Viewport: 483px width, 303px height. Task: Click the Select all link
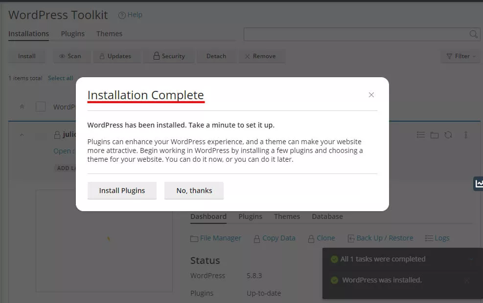[60, 78]
